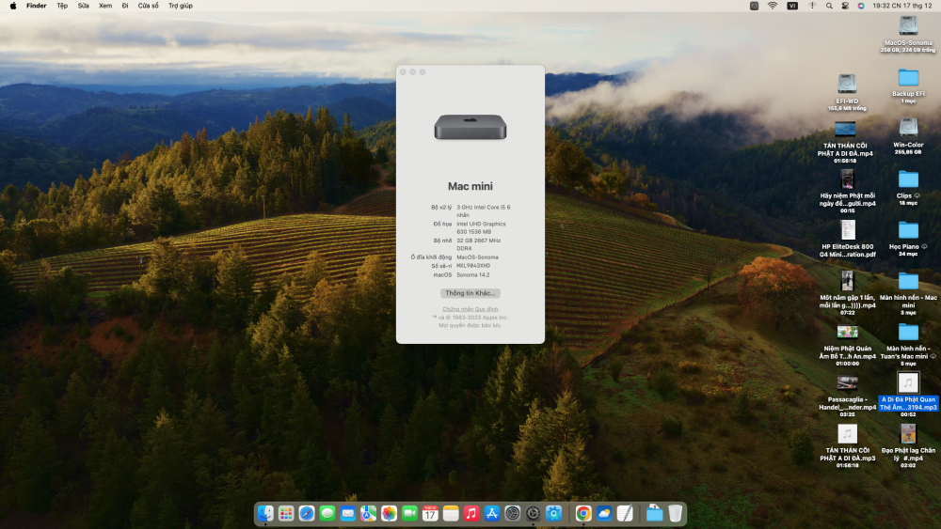Select MacOS-Sonoma drive on desktop
941x529 pixels.
(x=908, y=34)
